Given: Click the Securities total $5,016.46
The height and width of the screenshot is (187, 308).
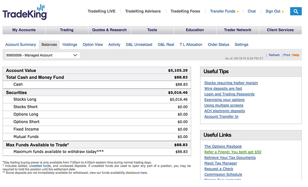Looking at the screenshot, I should coord(178,92).
